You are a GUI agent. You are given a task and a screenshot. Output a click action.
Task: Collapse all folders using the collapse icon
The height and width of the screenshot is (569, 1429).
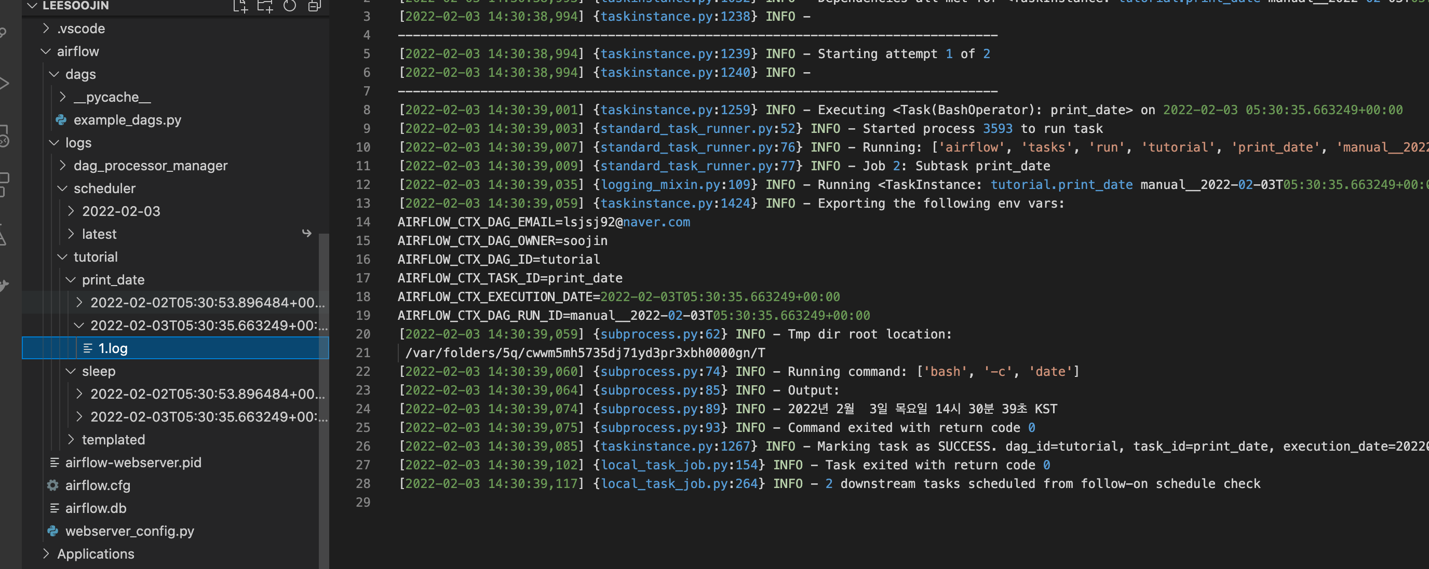[x=315, y=6]
